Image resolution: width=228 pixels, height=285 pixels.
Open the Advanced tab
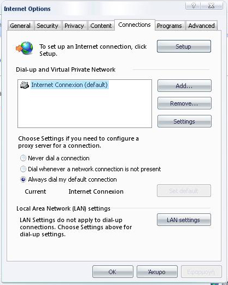point(201,26)
